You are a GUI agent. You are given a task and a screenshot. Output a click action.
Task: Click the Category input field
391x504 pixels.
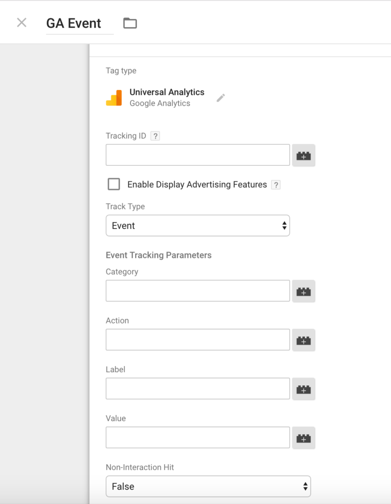[x=197, y=290]
